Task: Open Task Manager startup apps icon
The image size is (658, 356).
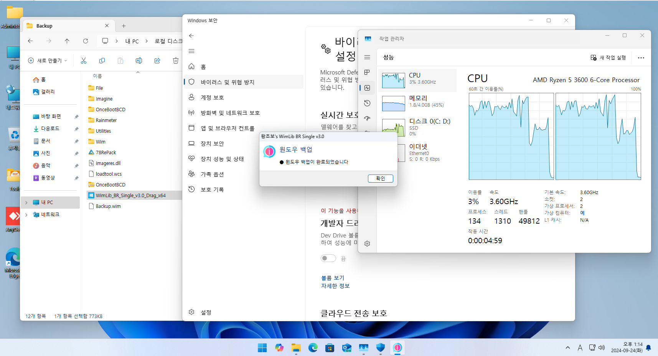Action: tap(367, 119)
